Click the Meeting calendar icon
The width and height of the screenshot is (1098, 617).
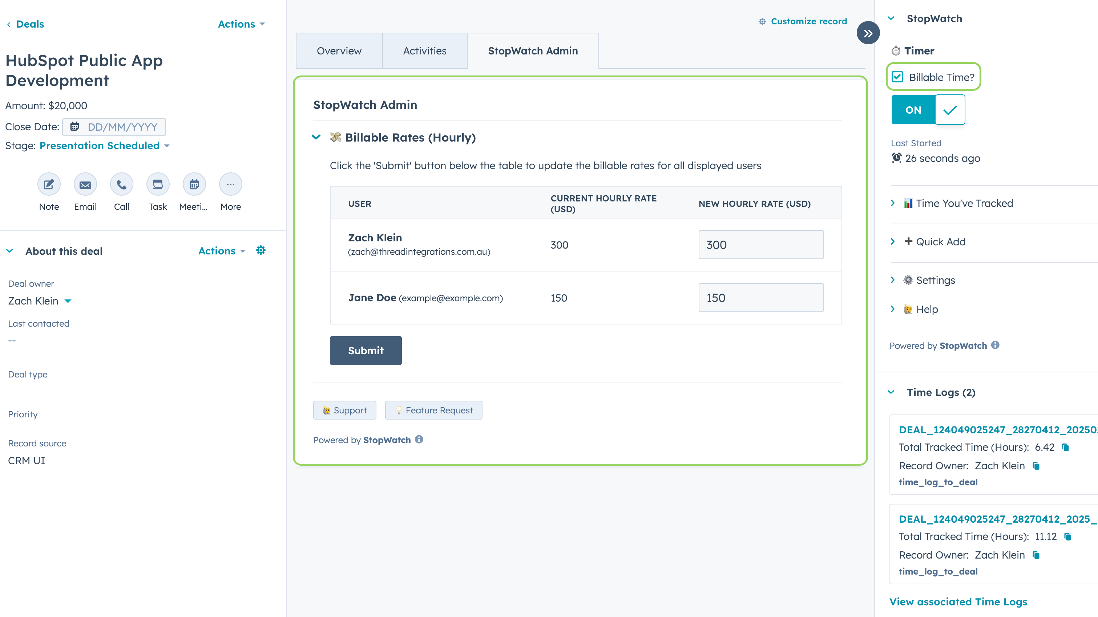[x=194, y=184]
